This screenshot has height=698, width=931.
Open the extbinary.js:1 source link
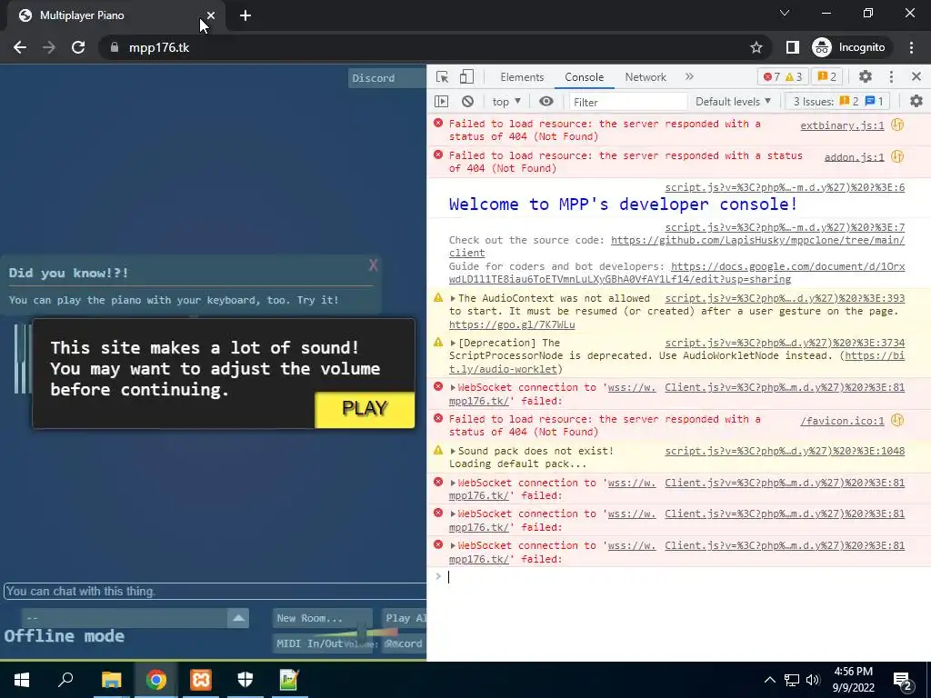[x=842, y=125]
